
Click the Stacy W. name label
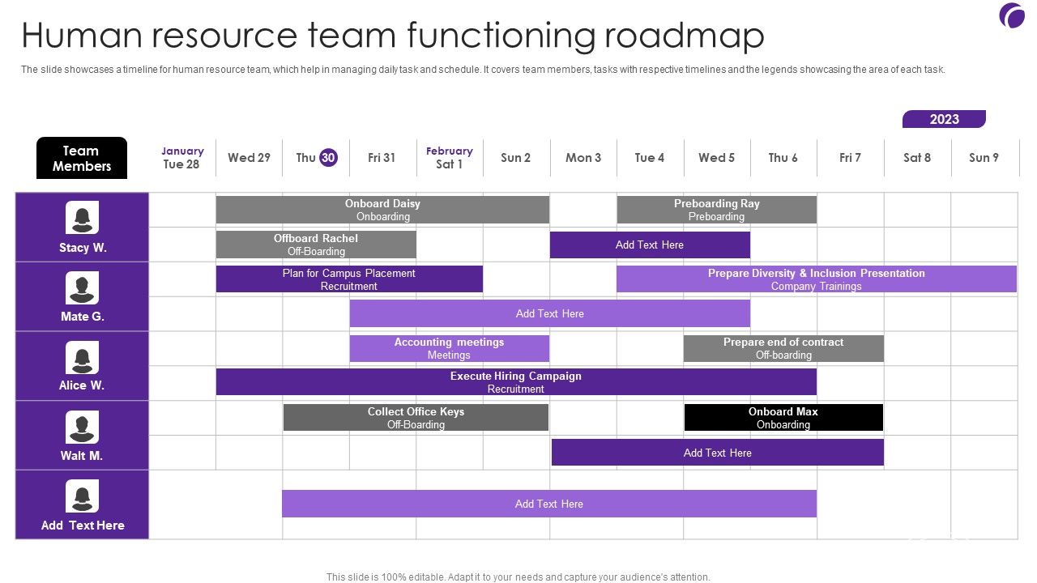[83, 248]
